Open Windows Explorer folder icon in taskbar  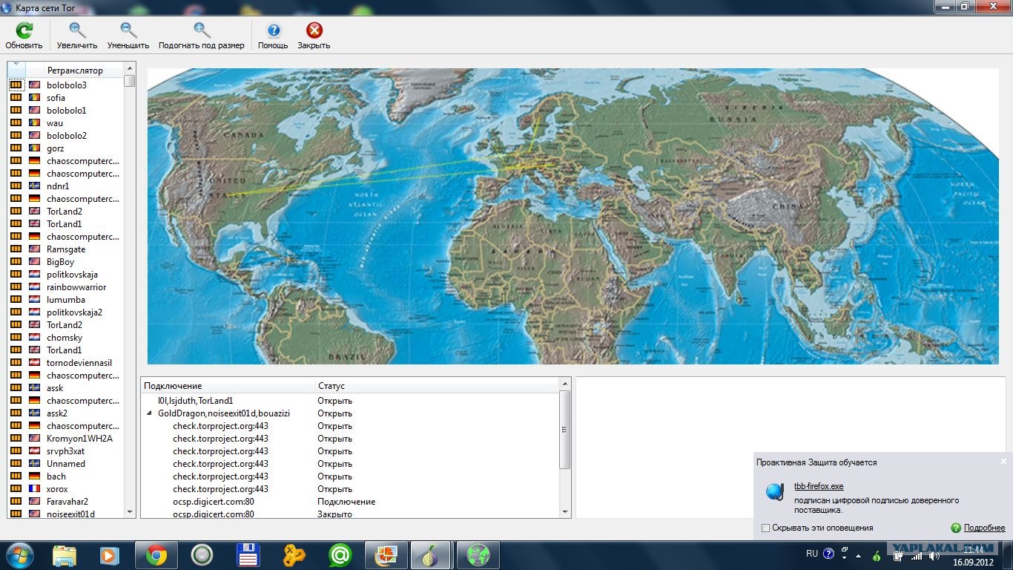click(65, 555)
